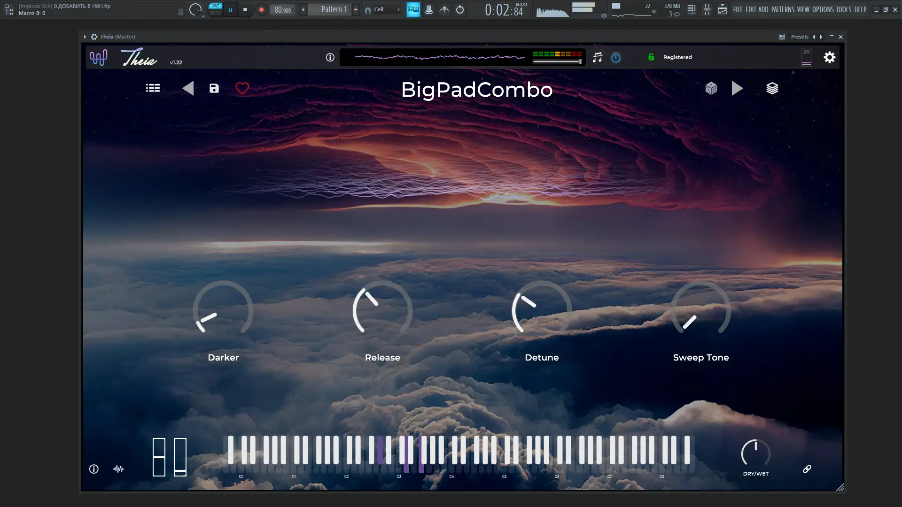Go to previous preset with left arrow
The height and width of the screenshot is (507, 902).
[188, 88]
